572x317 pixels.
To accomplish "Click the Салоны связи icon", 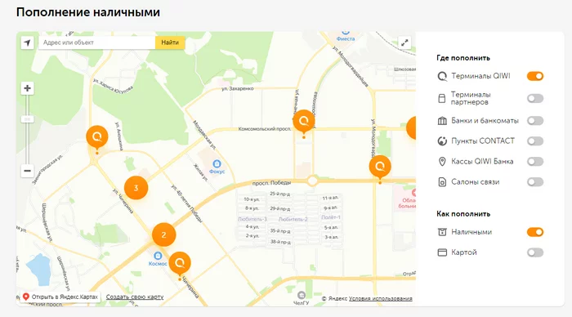I will pyautogui.click(x=442, y=182).
